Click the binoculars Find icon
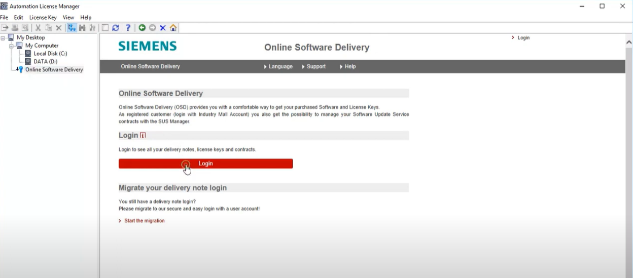633x278 pixels. point(82,28)
